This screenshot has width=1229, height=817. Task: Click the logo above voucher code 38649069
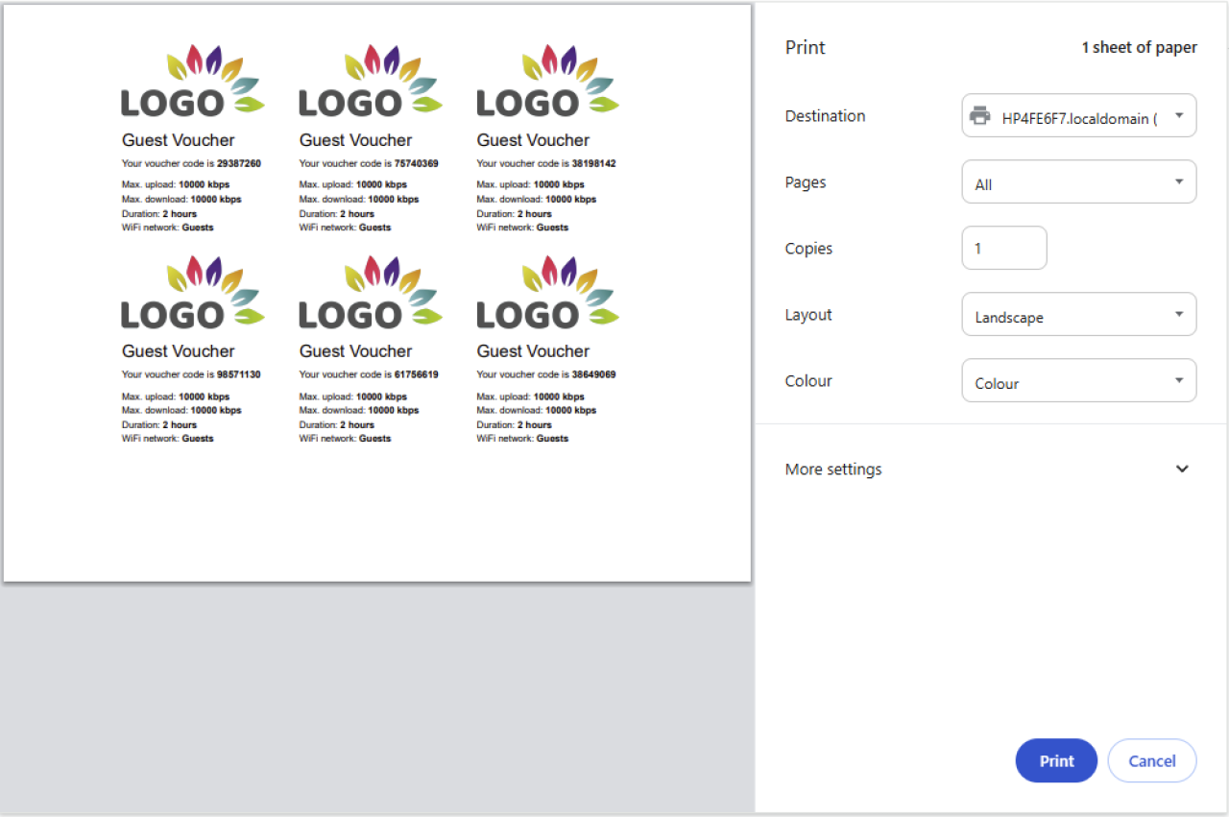[x=547, y=294]
